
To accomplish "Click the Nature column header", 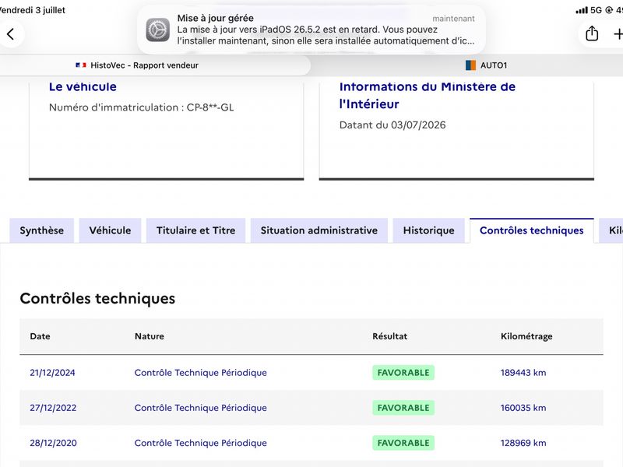I will pos(150,336).
